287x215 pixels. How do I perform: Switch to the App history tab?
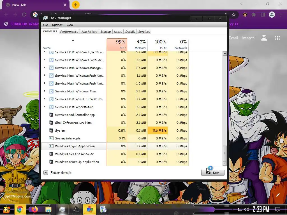89,32
